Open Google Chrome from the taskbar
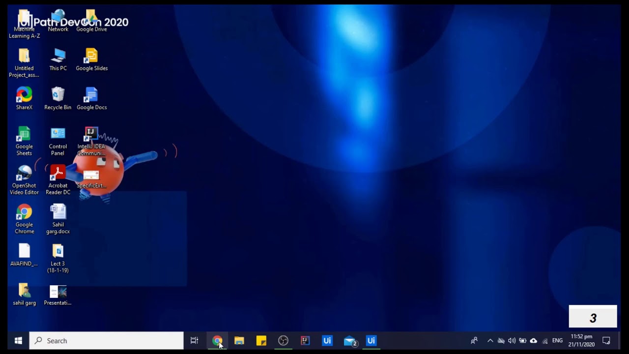Image resolution: width=629 pixels, height=354 pixels. [x=217, y=341]
